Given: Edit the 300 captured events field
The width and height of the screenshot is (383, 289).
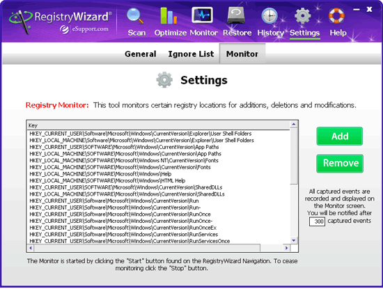Looking at the screenshot, I should 317,221.
